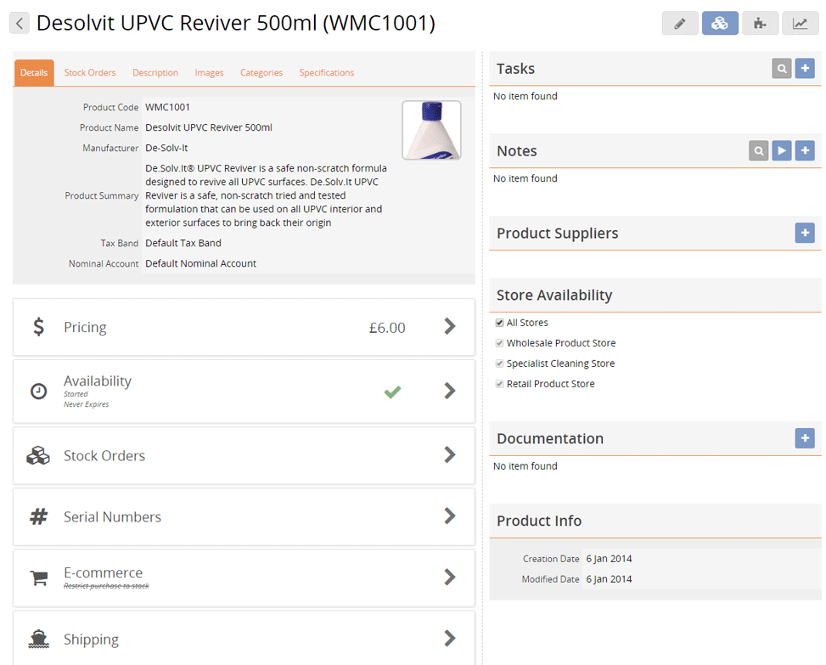Image resolution: width=826 pixels, height=665 pixels.
Task: Toggle the Retail Product Store checkbox
Action: coord(499,384)
